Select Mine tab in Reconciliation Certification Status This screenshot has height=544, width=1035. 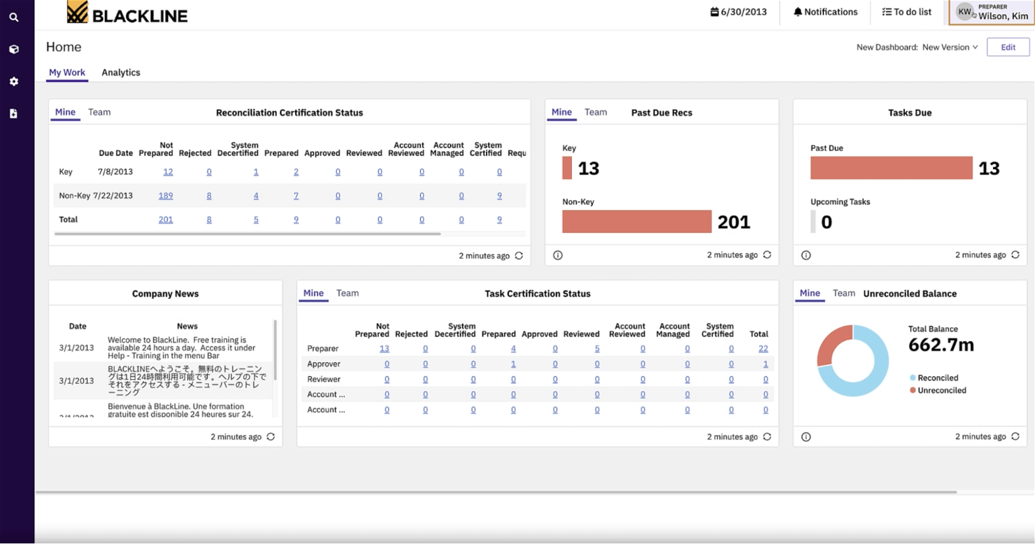65,112
